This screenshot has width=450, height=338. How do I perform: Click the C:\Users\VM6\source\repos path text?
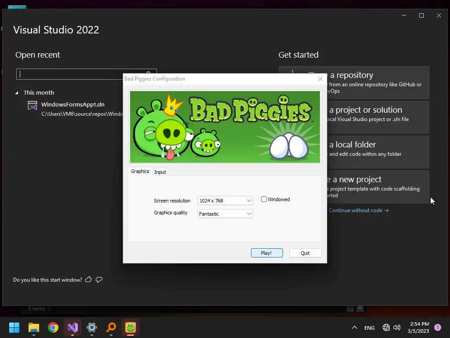pos(82,114)
